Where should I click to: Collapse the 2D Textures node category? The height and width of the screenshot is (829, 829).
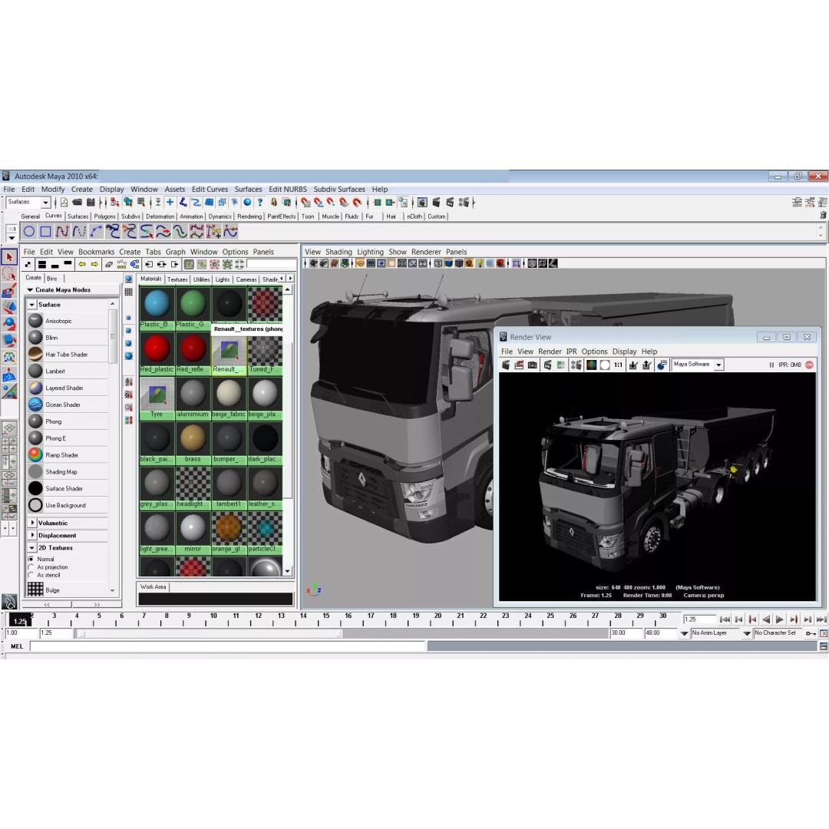coord(32,548)
